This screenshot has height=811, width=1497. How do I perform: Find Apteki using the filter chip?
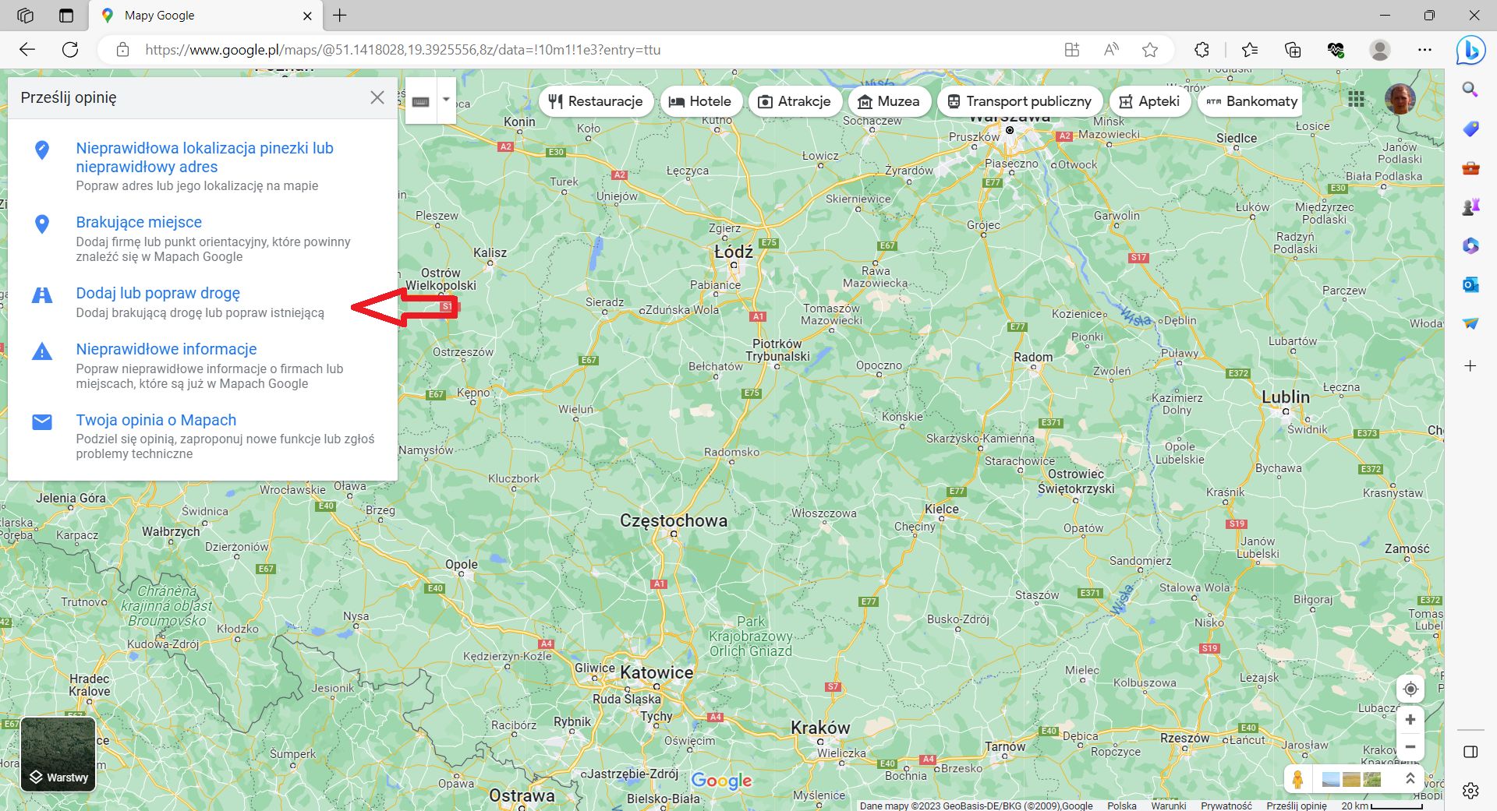click(x=1126, y=101)
